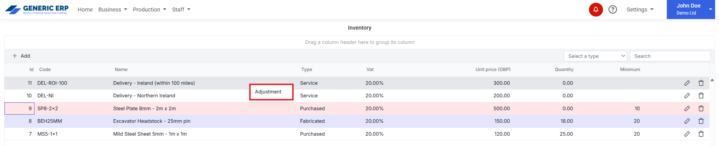Edit the Delivery - Northern Ireland item

coord(687,96)
